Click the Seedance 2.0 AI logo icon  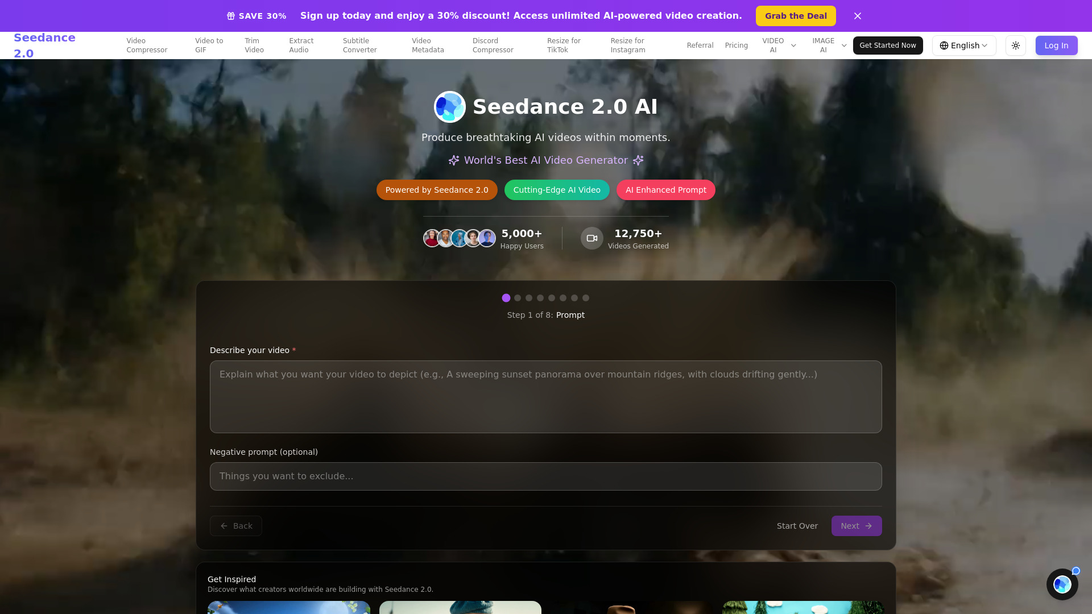[x=450, y=107]
